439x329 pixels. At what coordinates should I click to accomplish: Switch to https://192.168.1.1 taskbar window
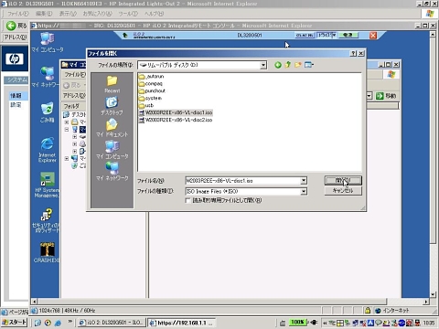point(182,323)
